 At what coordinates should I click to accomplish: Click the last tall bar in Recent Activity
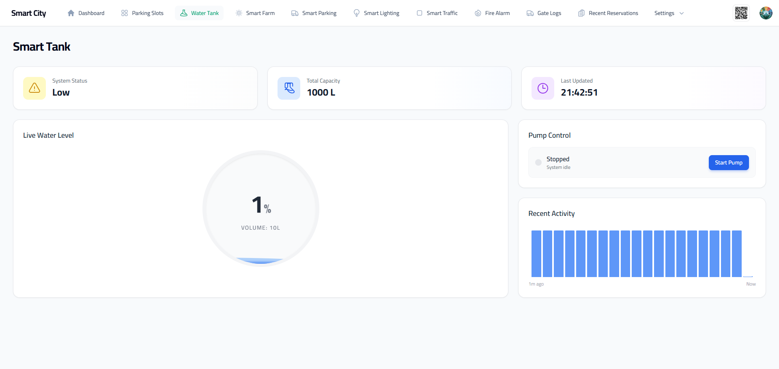737,254
